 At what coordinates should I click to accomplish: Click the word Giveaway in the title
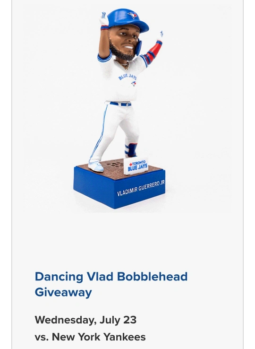point(63,292)
